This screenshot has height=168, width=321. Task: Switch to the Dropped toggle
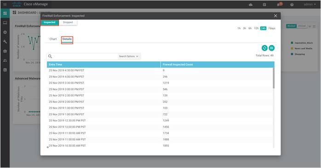click(x=68, y=23)
